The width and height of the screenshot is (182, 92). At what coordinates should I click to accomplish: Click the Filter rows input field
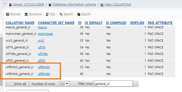113,83
